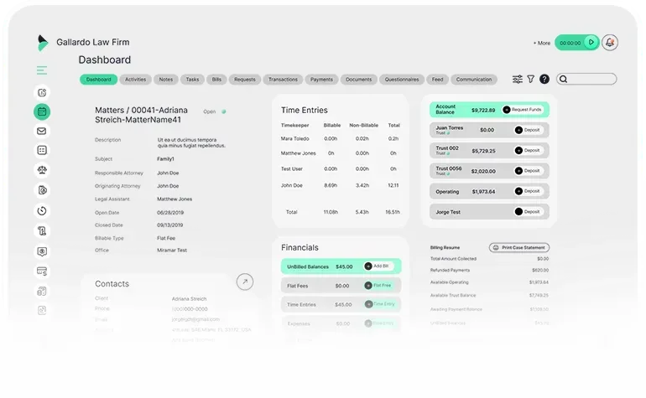Select the green calendar sidebar icon
This screenshot has width=646, height=398.
[x=42, y=111]
